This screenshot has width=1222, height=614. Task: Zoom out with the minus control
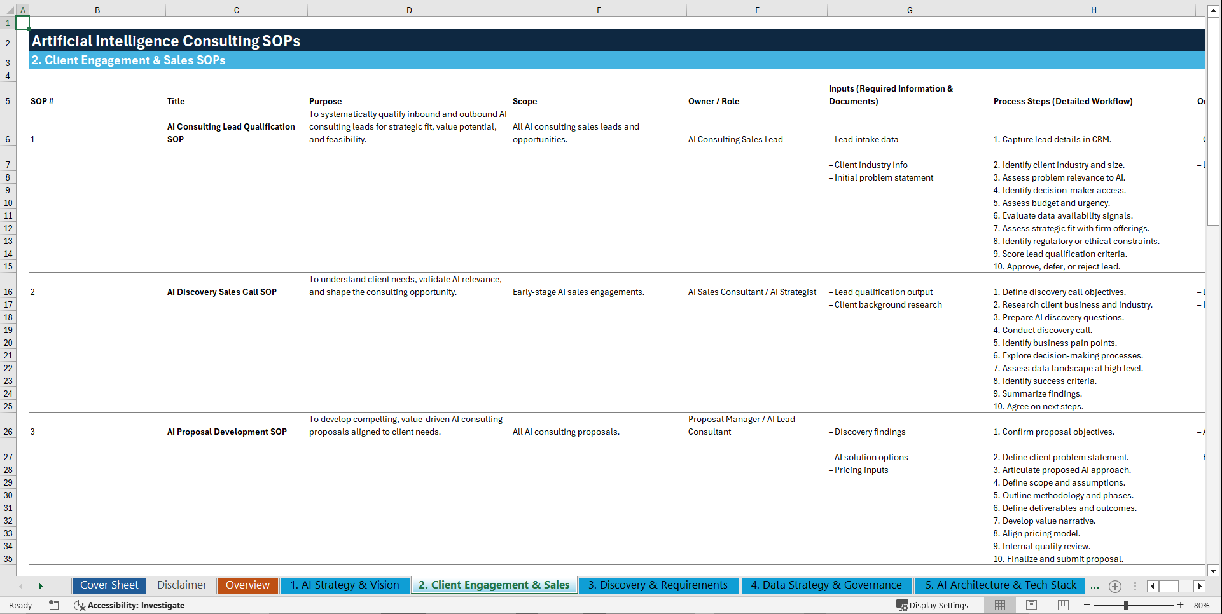click(x=1087, y=605)
